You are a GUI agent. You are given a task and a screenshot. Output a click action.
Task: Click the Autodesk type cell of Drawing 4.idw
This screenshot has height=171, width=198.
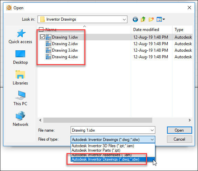point(183,57)
